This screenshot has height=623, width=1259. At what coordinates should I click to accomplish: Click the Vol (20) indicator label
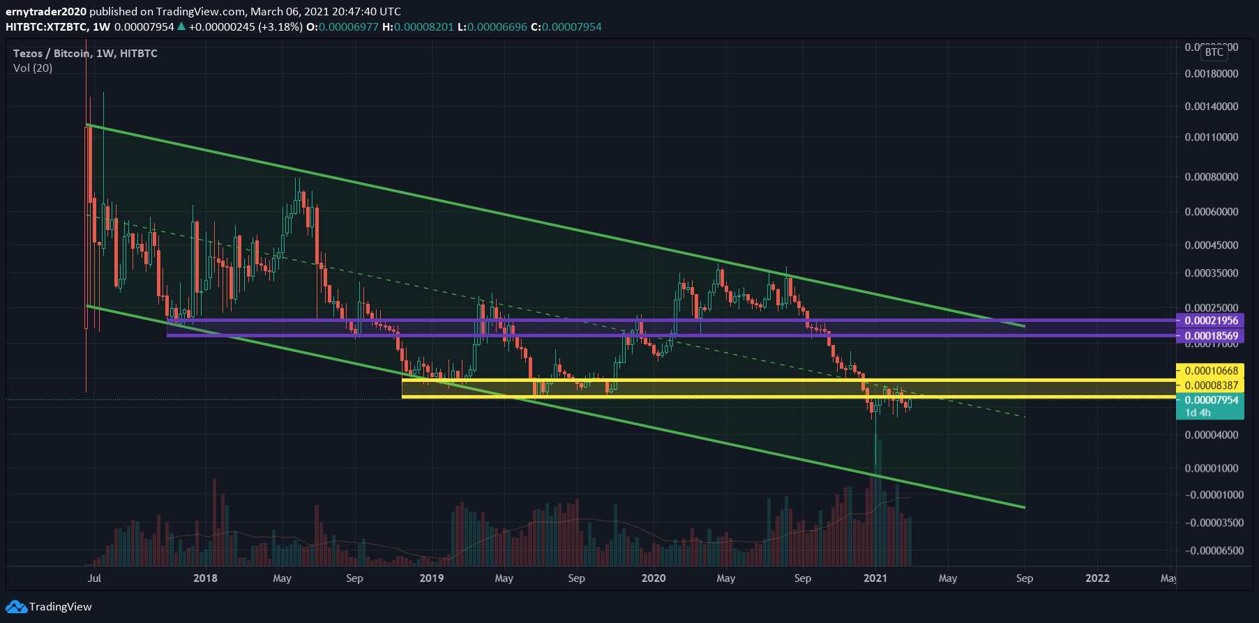tap(33, 68)
